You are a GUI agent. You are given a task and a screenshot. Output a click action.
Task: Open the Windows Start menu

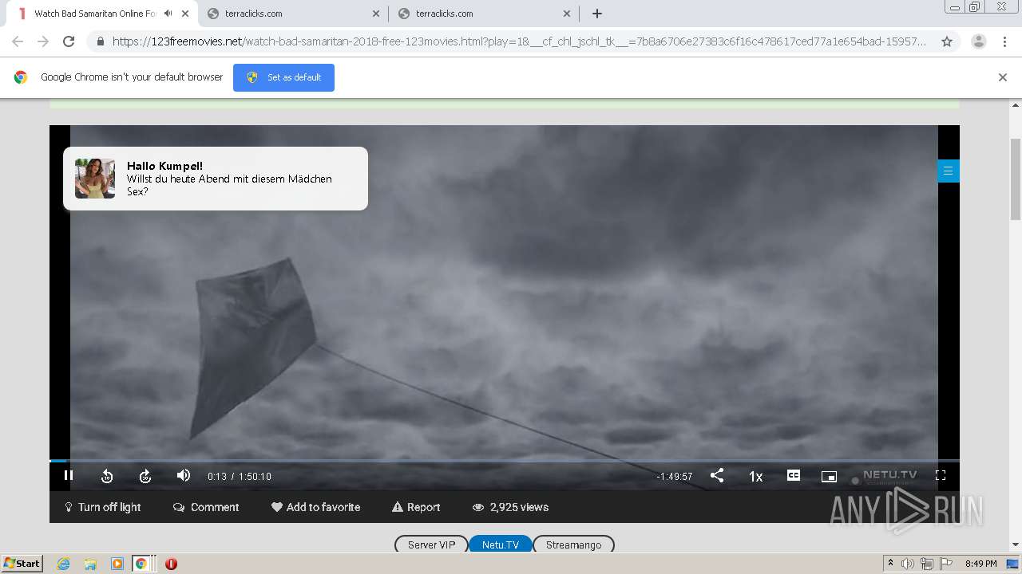(22, 563)
